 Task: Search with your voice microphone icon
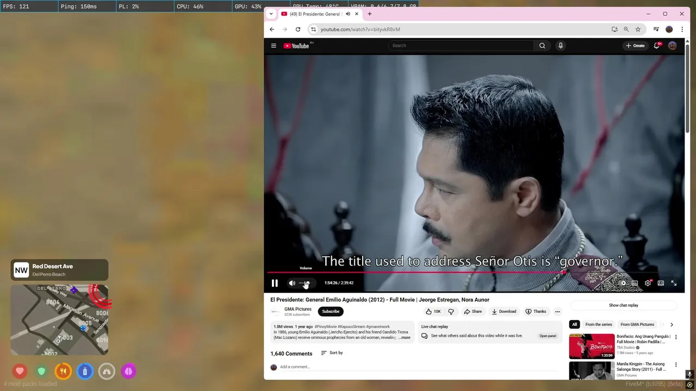561,46
